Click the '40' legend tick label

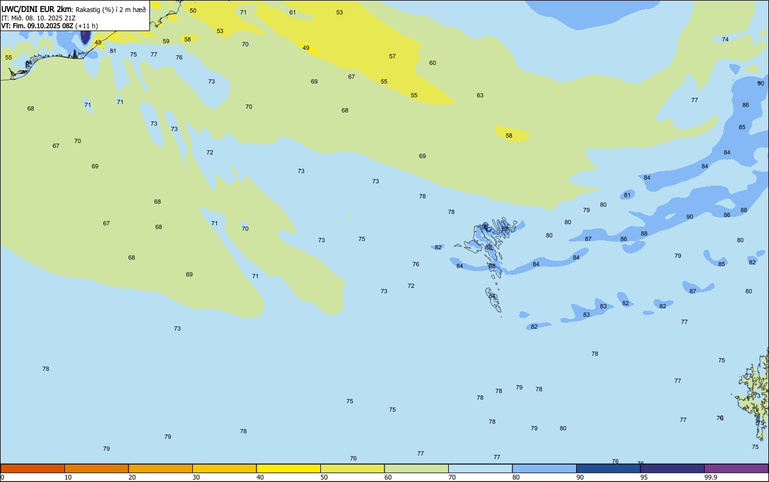(x=260, y=477)
